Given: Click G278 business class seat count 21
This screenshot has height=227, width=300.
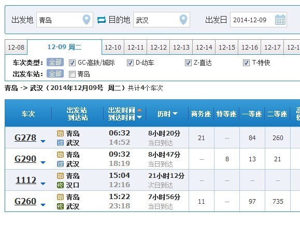Looking at the screenshot, I should (201, 138).
